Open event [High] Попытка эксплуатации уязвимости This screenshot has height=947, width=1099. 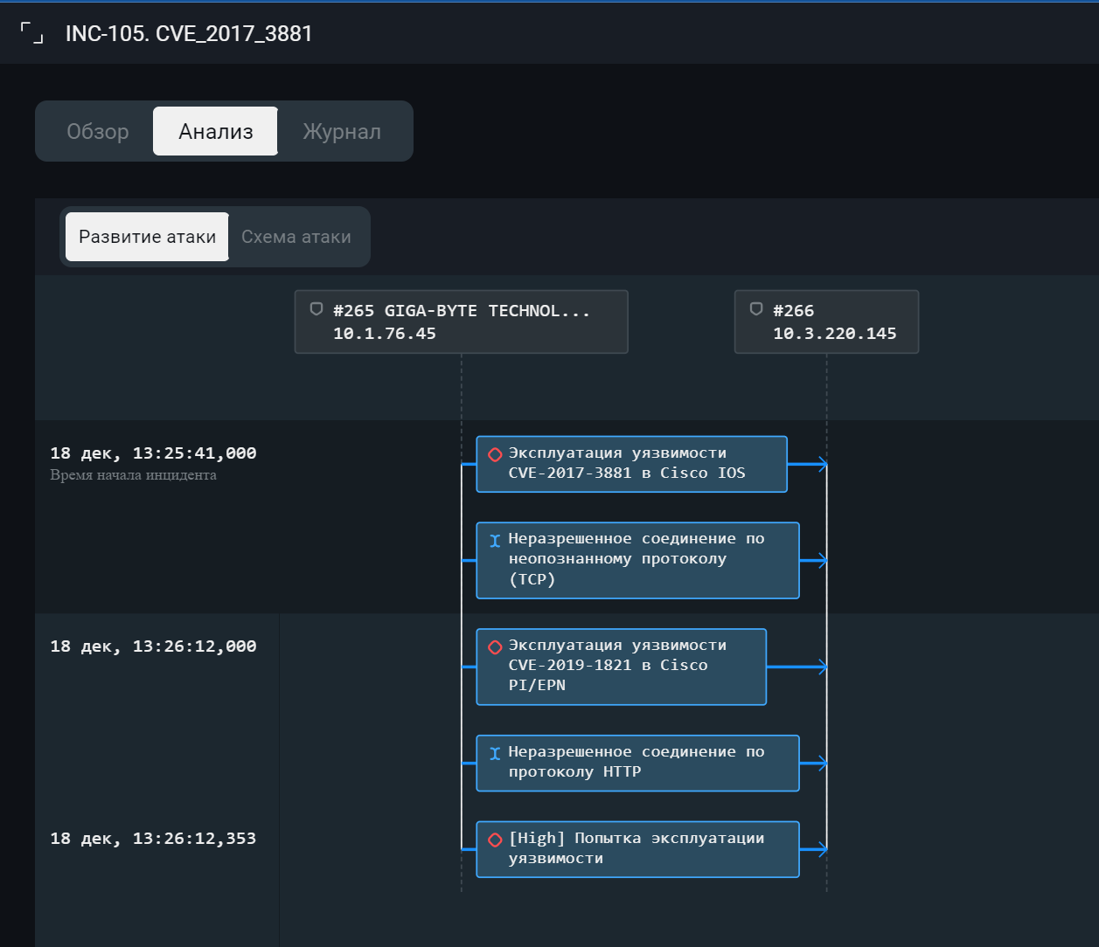pos(637,849)
